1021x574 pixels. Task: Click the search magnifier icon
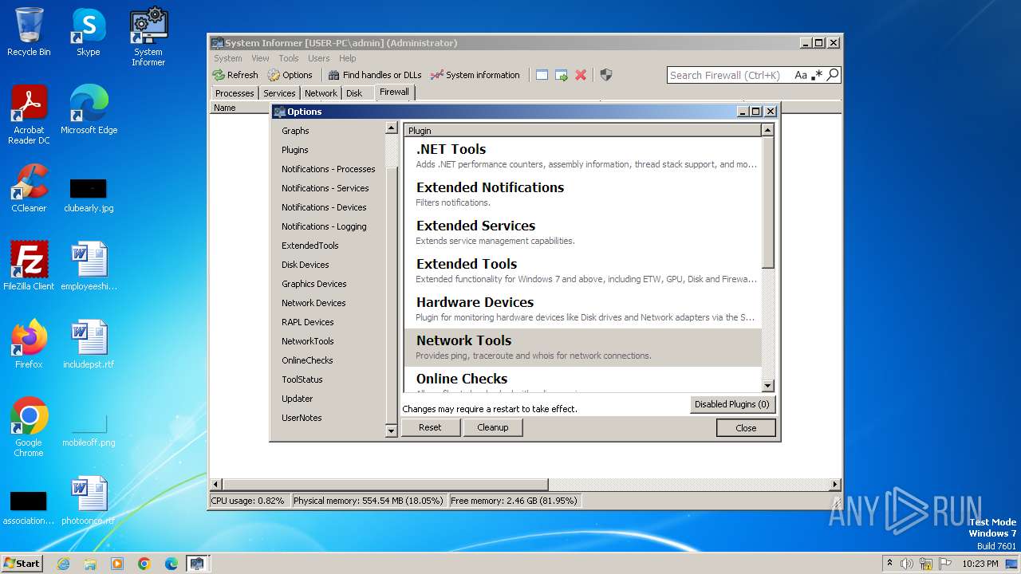coord(833,75)
